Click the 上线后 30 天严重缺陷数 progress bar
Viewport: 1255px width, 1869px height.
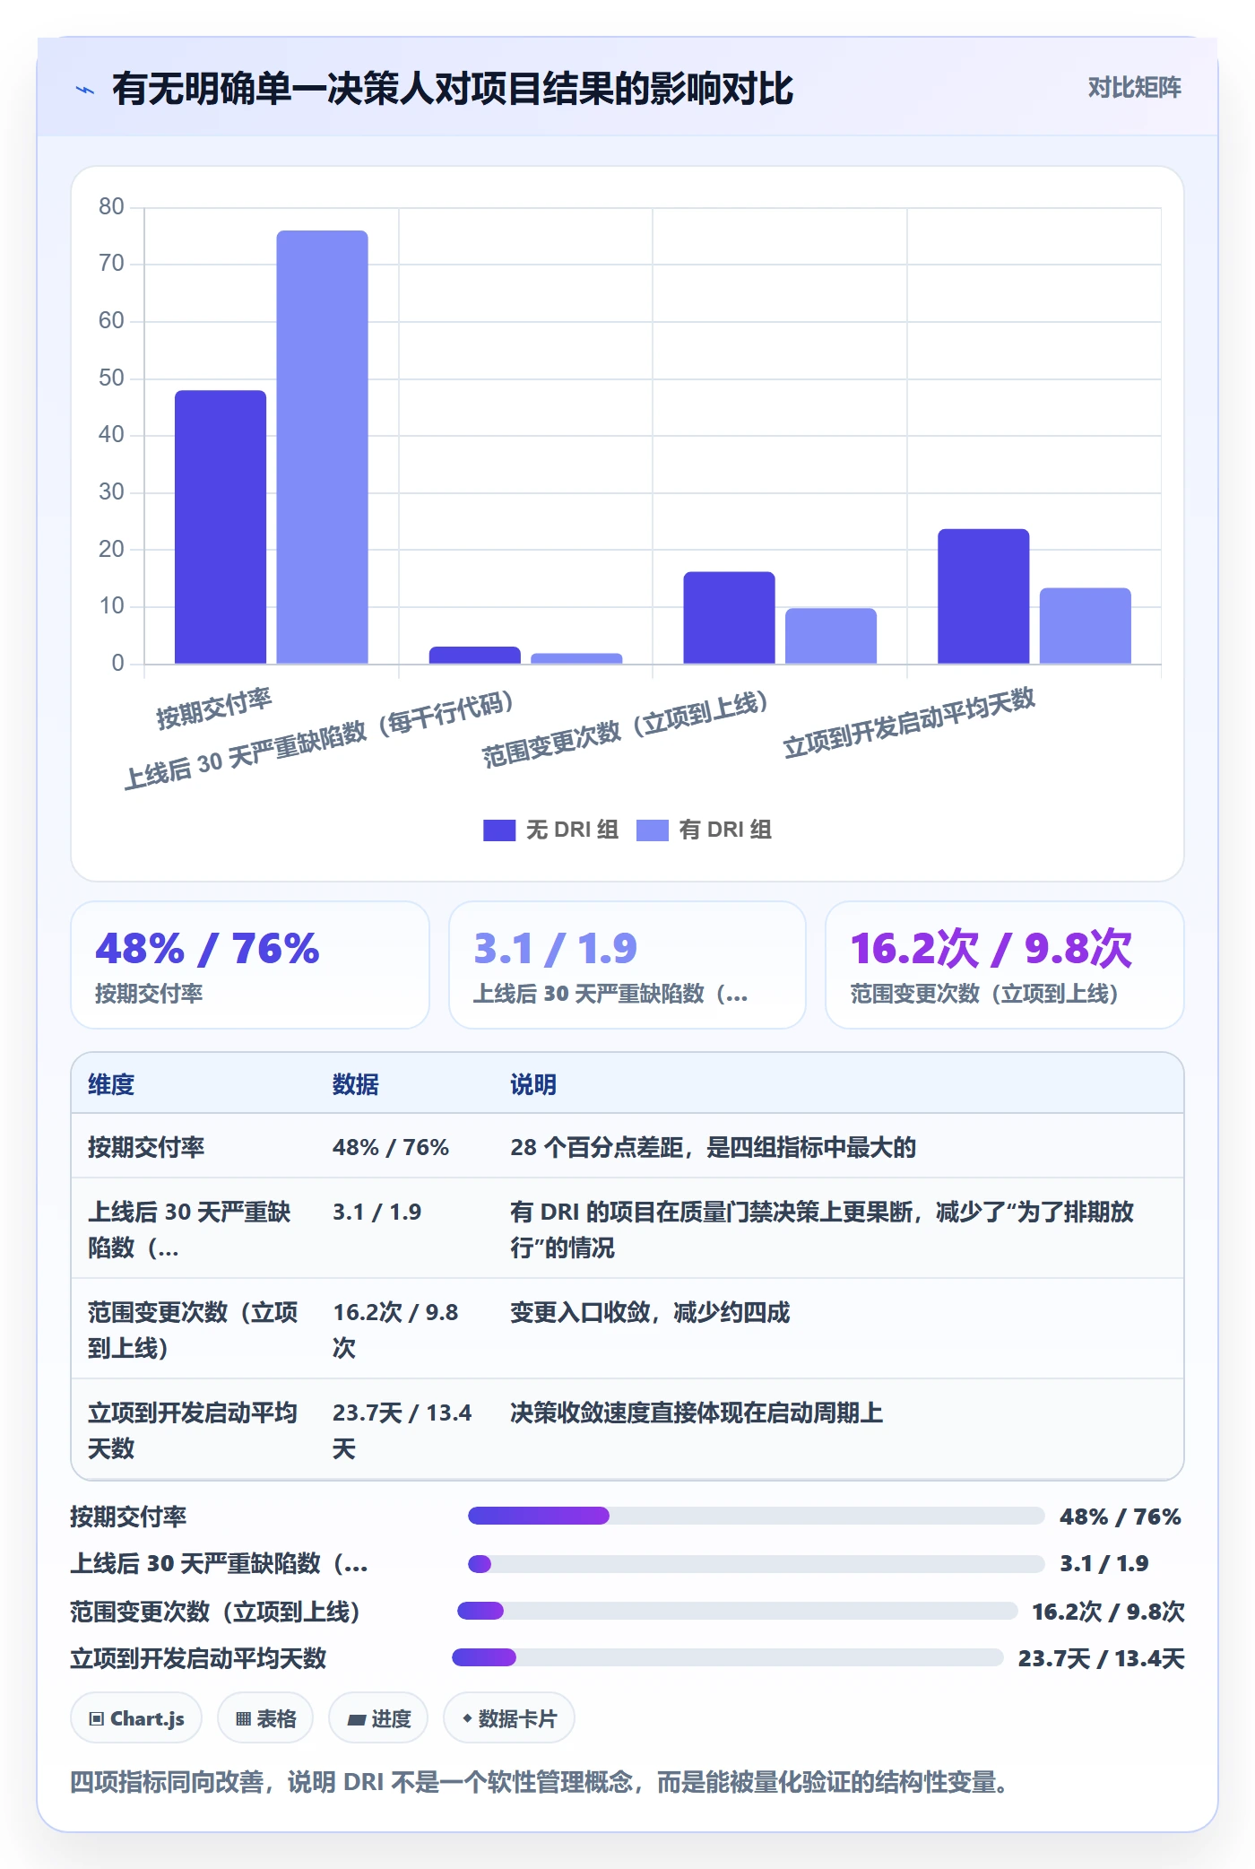click(756, 1564)
